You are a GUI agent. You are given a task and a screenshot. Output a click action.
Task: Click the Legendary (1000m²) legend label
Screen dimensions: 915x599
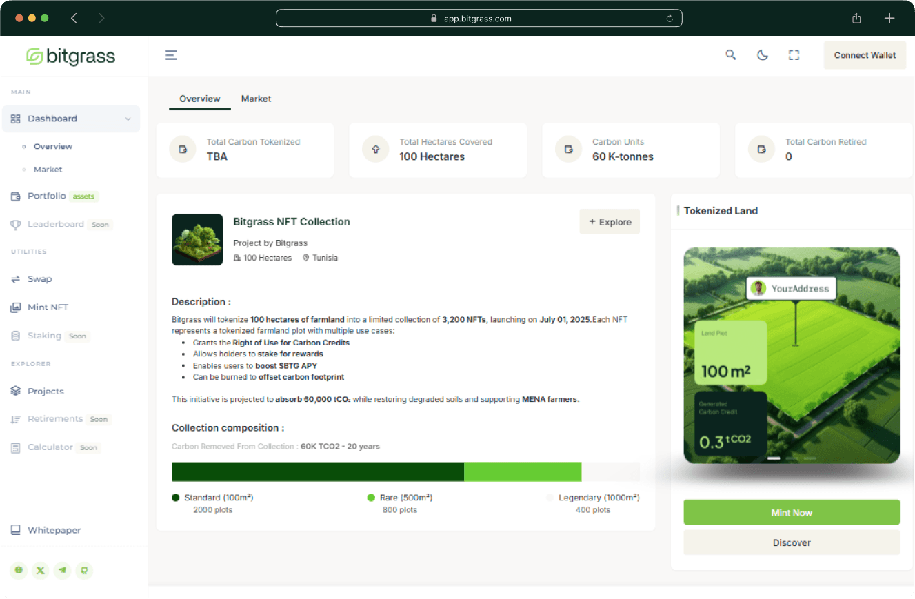599,498
